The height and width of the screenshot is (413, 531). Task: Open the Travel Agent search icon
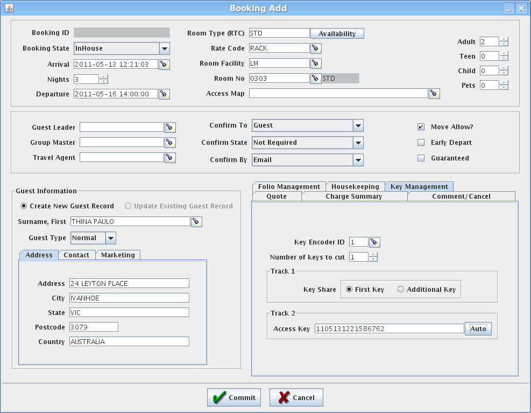point(170,157)
